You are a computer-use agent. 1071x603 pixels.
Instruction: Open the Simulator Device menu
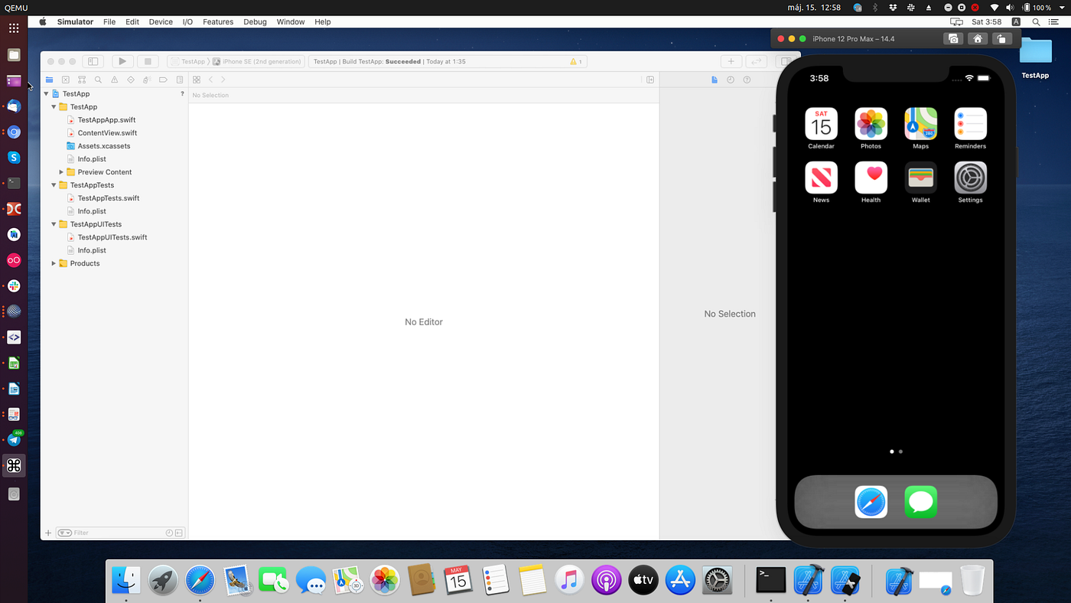tap(161, 21)
